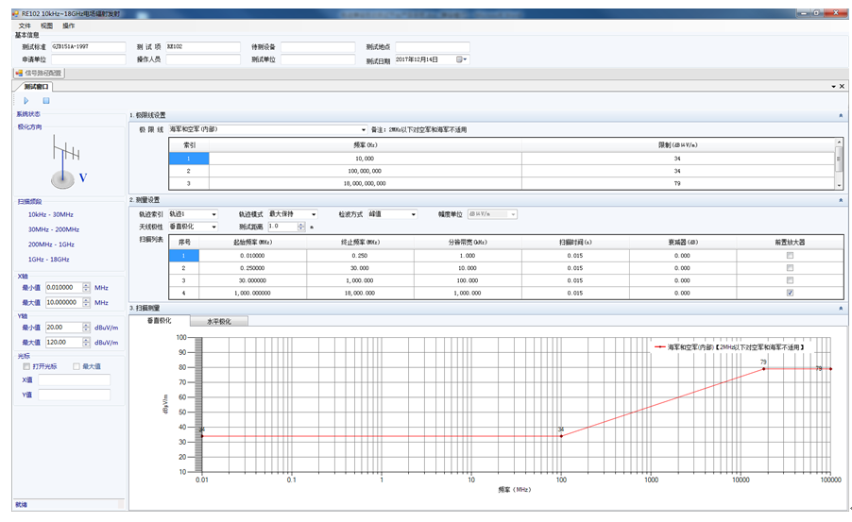Click the cursor X值 input field

pos(74,380)
